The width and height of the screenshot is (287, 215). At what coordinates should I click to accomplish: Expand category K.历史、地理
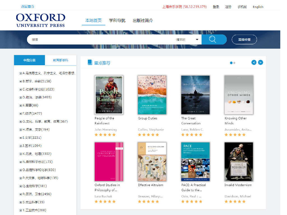click(20, 154)
